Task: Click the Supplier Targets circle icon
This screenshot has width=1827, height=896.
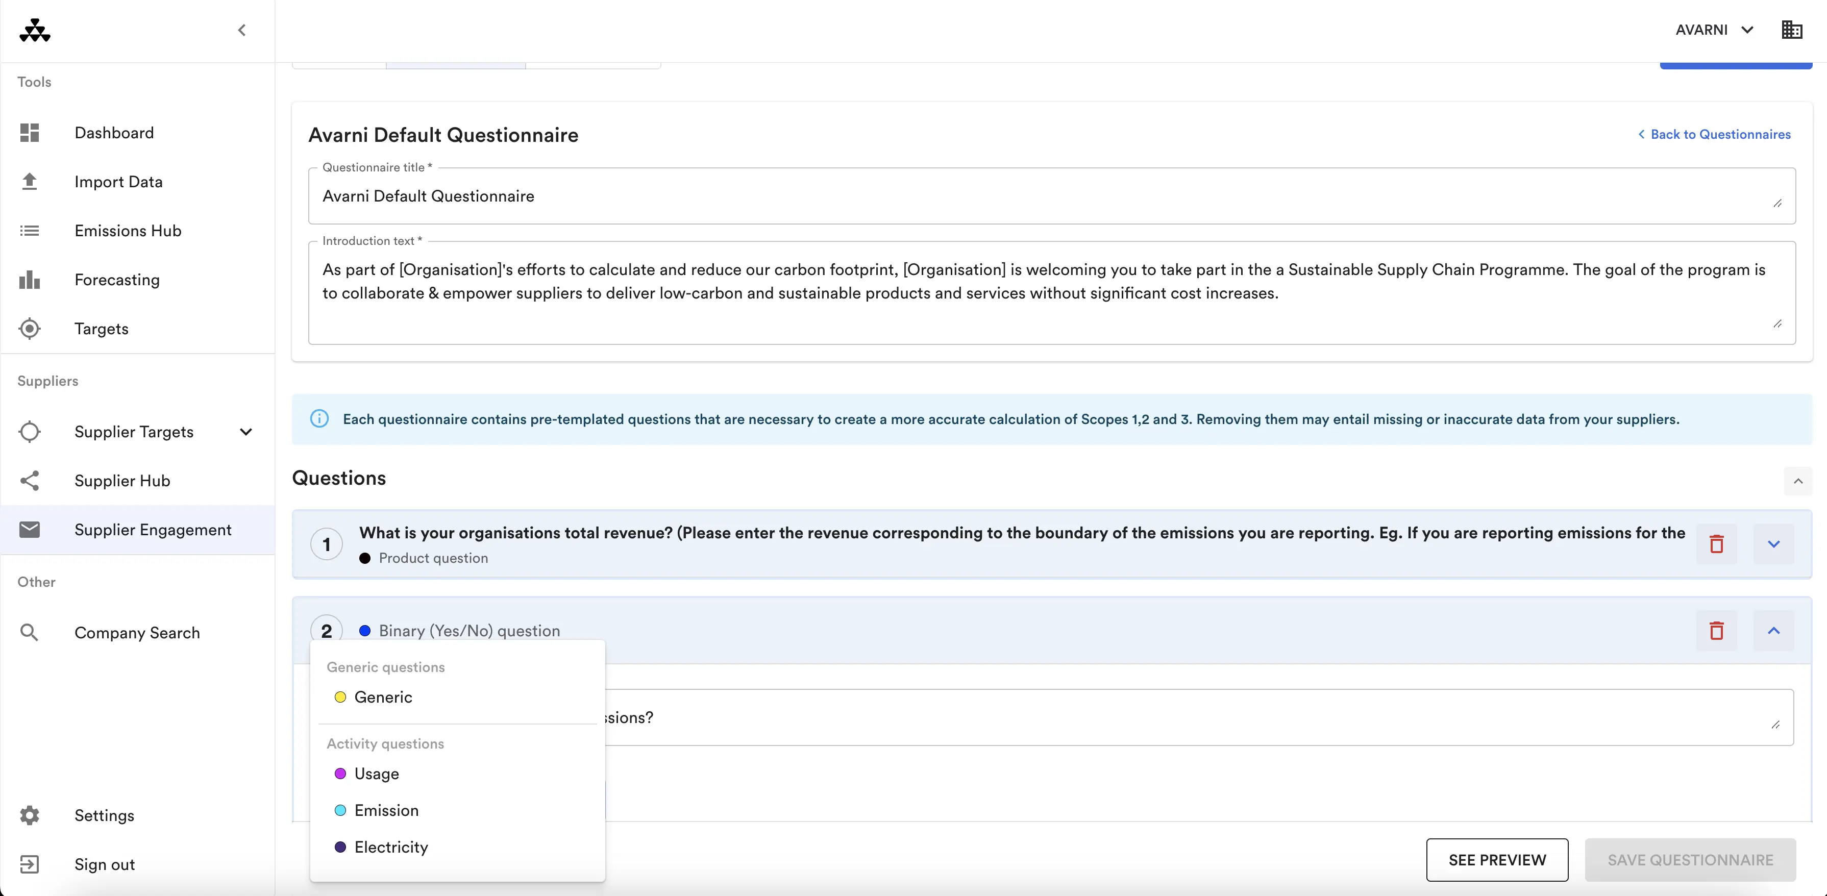Action: click(29, 431)
